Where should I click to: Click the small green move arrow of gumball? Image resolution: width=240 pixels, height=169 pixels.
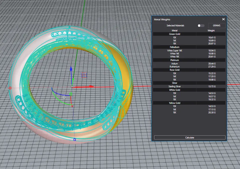click(x=73, y=79)
